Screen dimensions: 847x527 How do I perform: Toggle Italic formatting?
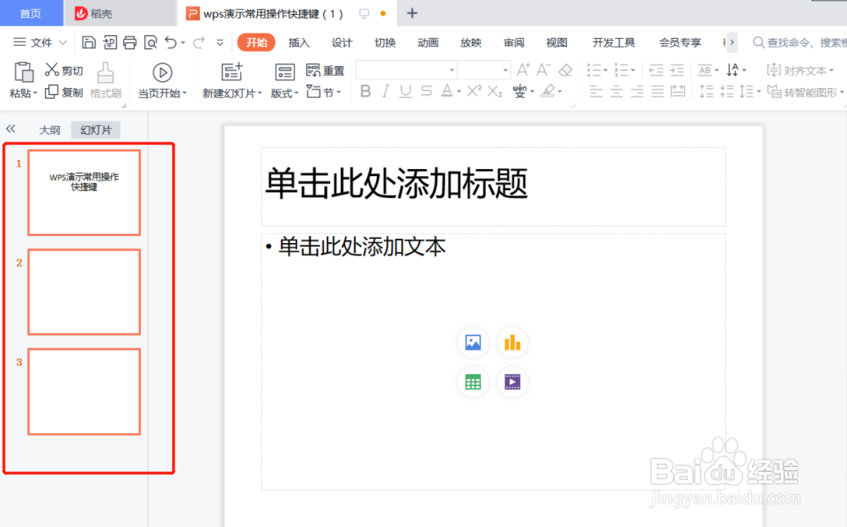tap(385, 91)
